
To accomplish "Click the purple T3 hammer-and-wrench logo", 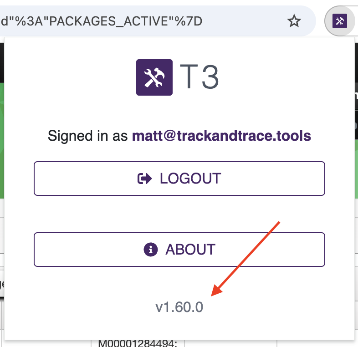I will click(154, 77).
